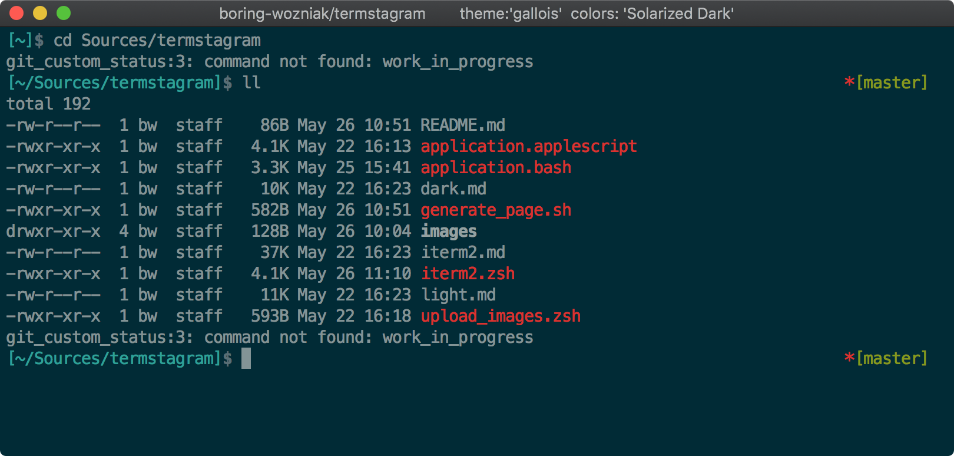Click the 'Solarized Dark' text in title bar
Screen dimensions: 954x456
(x=680, y=14)
